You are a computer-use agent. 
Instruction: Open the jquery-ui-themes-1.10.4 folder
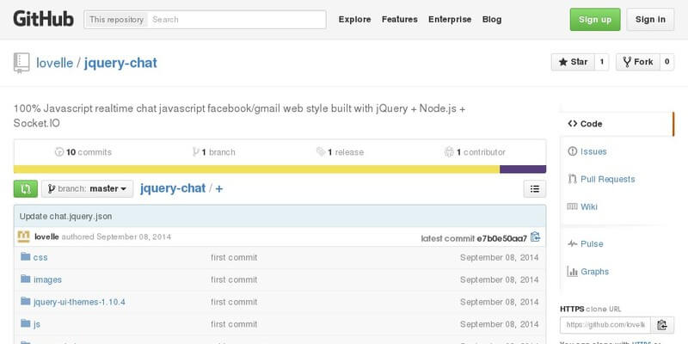point(79,302)
